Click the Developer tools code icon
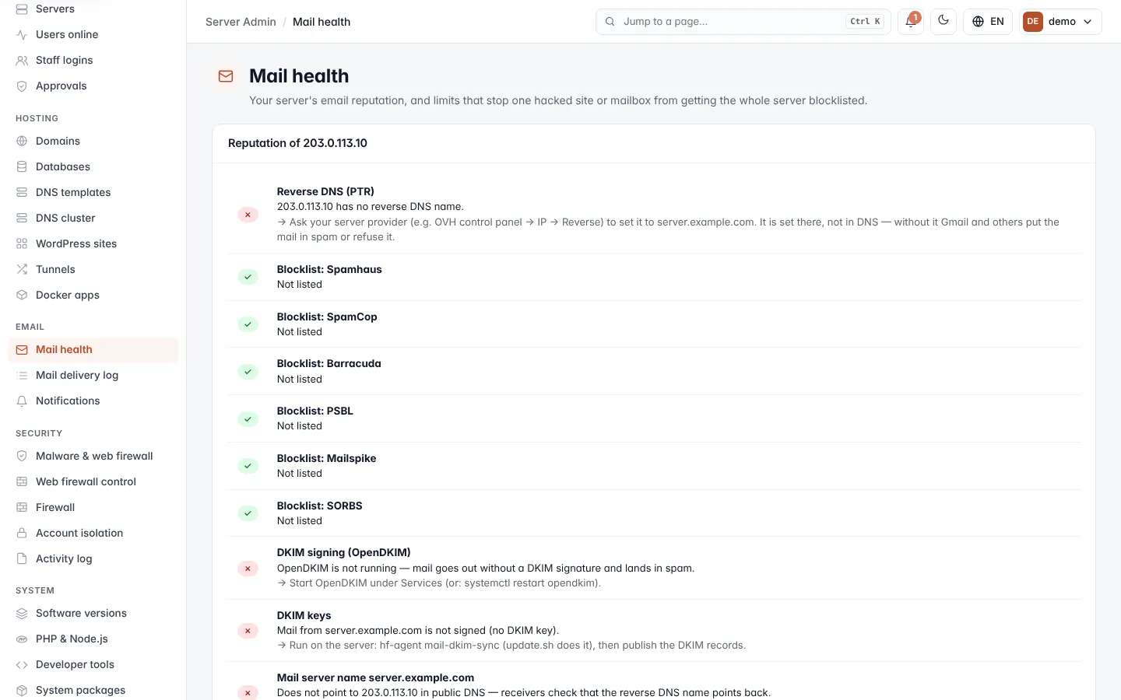Viewport: 1121px width, 700px height. (x=22, y=664)
